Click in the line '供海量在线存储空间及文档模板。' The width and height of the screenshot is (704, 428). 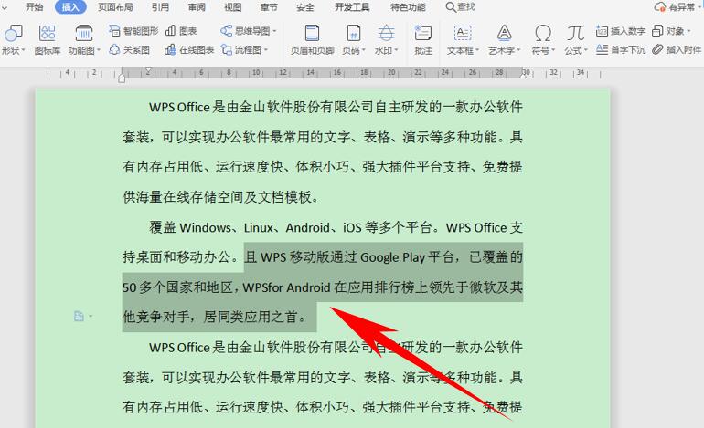(x=220, y=197)
